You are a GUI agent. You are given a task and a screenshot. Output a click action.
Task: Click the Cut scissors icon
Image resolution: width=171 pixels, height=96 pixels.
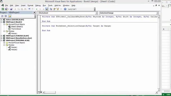(x=15, y=9)
